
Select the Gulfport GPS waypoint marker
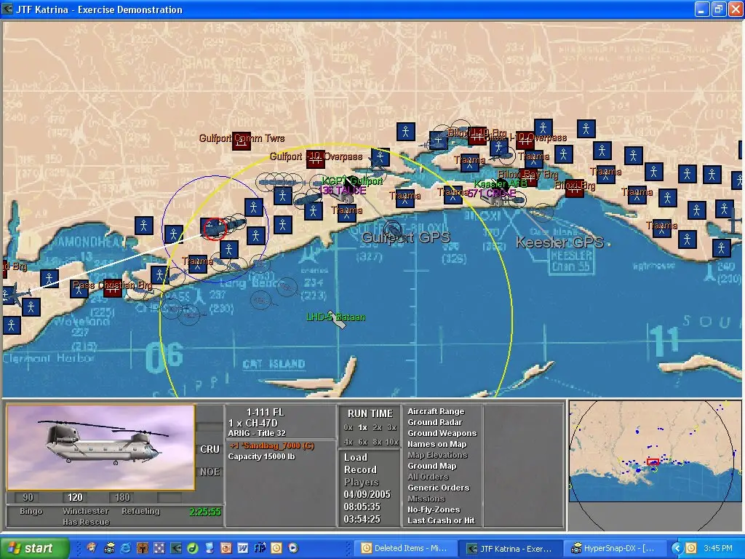click(393, 229)
